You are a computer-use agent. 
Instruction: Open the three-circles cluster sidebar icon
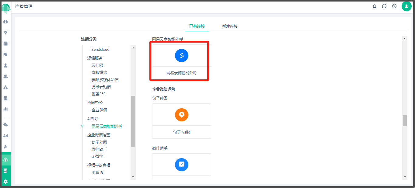[x=5, y=88]
